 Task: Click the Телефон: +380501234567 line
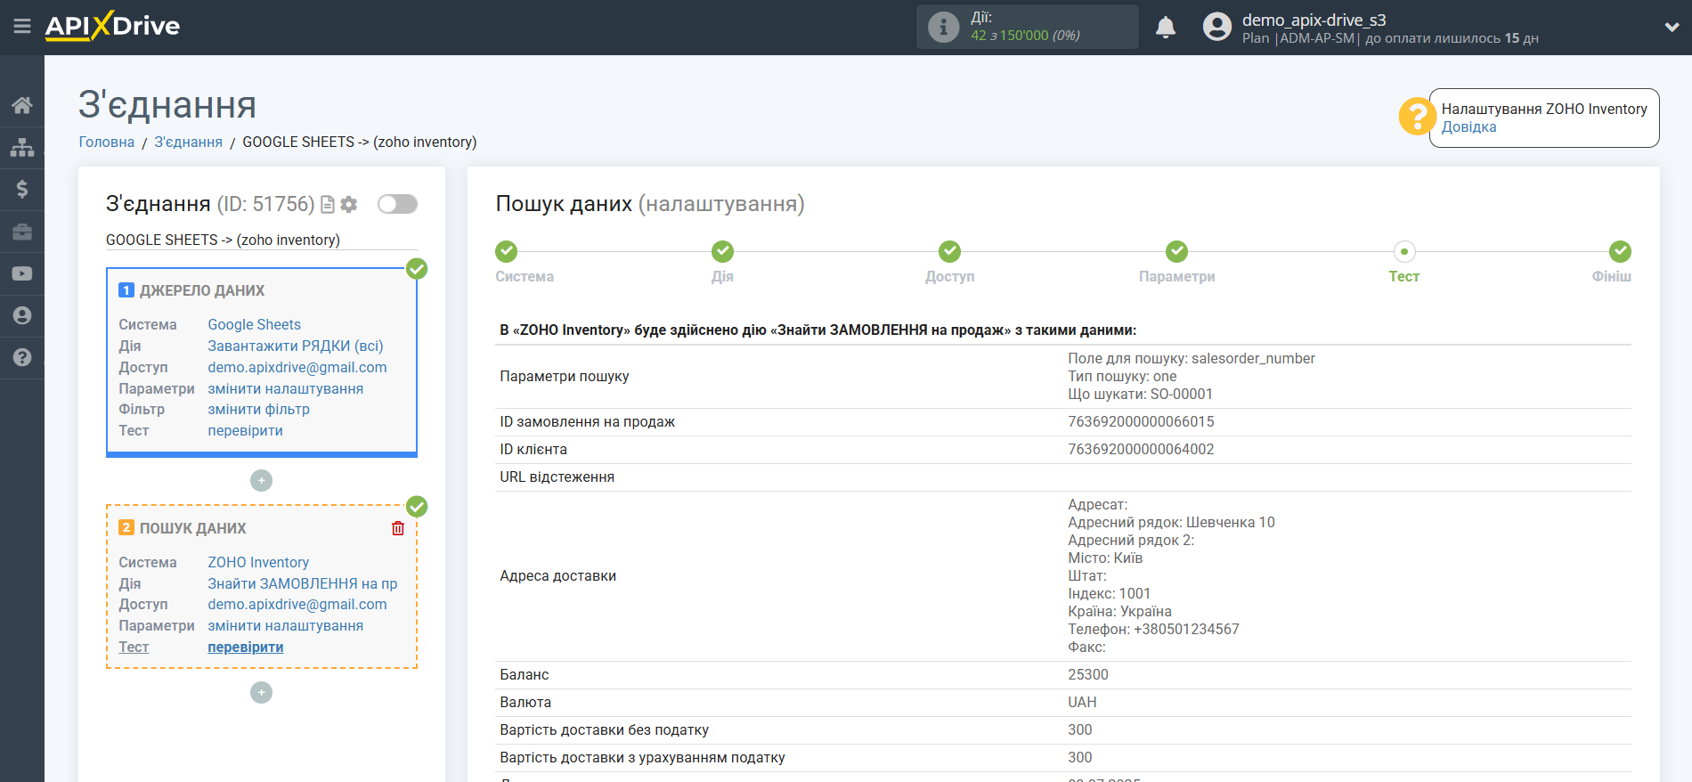(1153, 629)
